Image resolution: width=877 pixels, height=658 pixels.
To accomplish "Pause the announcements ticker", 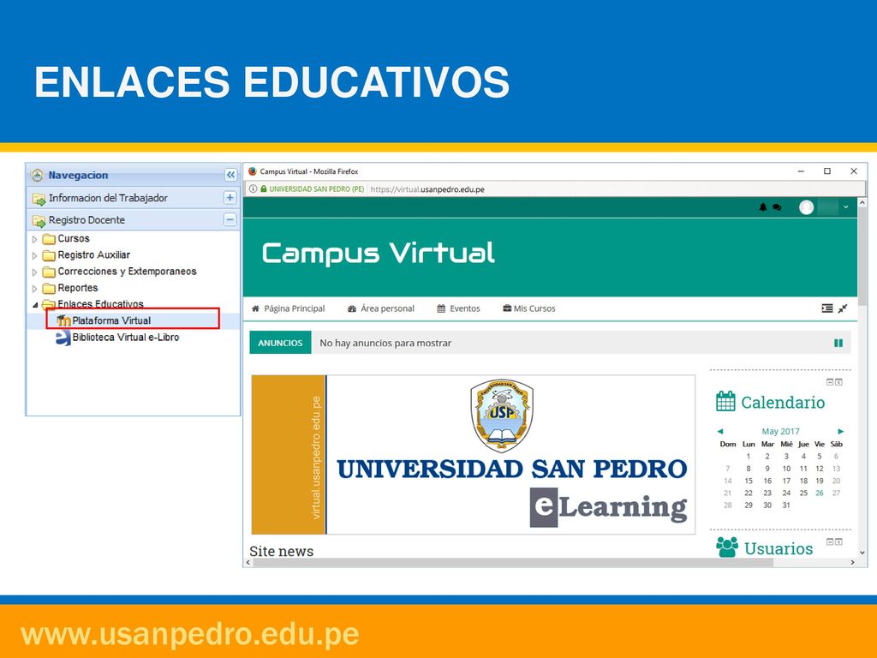I will pos(838,343).
